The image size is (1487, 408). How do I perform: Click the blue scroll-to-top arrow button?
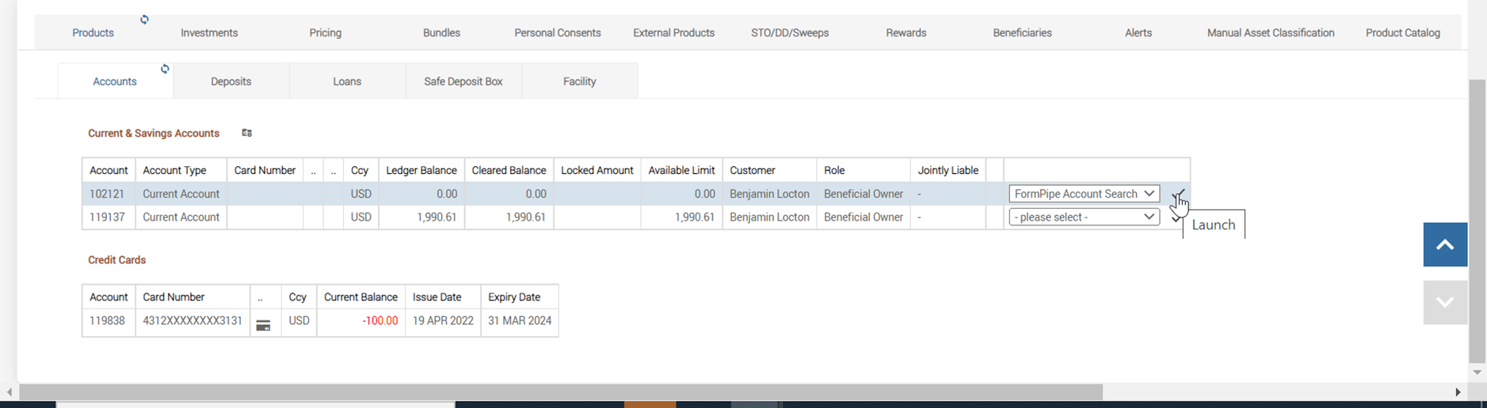pos(1444,244)
